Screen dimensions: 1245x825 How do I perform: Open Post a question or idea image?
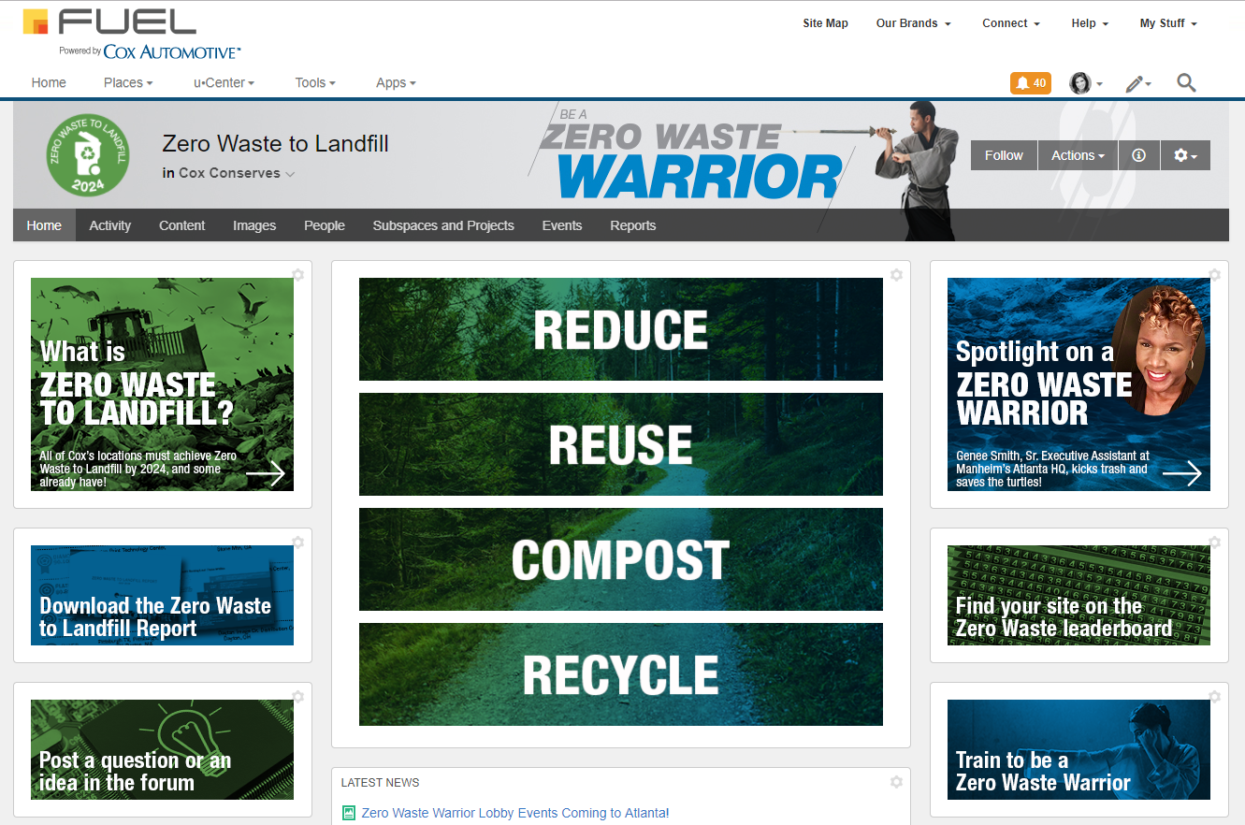pos(162,749)
